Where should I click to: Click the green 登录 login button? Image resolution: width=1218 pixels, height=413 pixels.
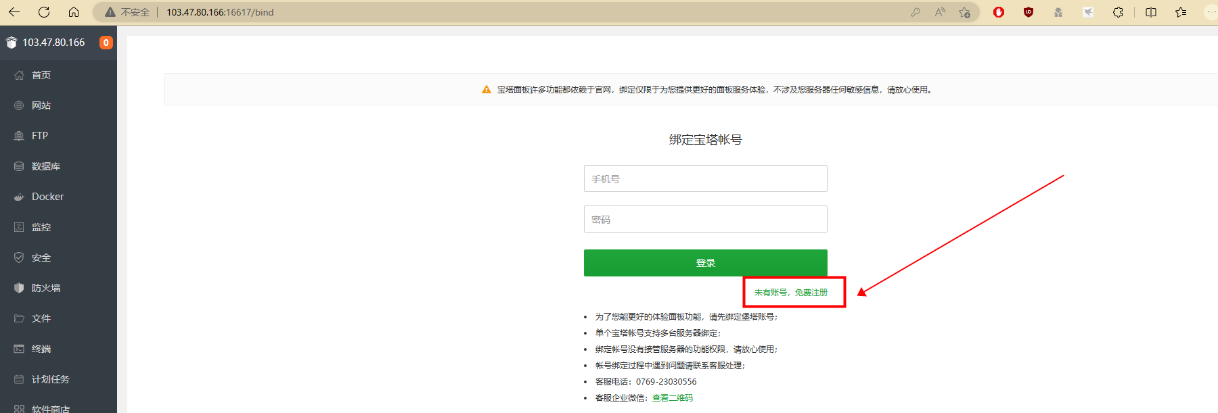point(705,263)
